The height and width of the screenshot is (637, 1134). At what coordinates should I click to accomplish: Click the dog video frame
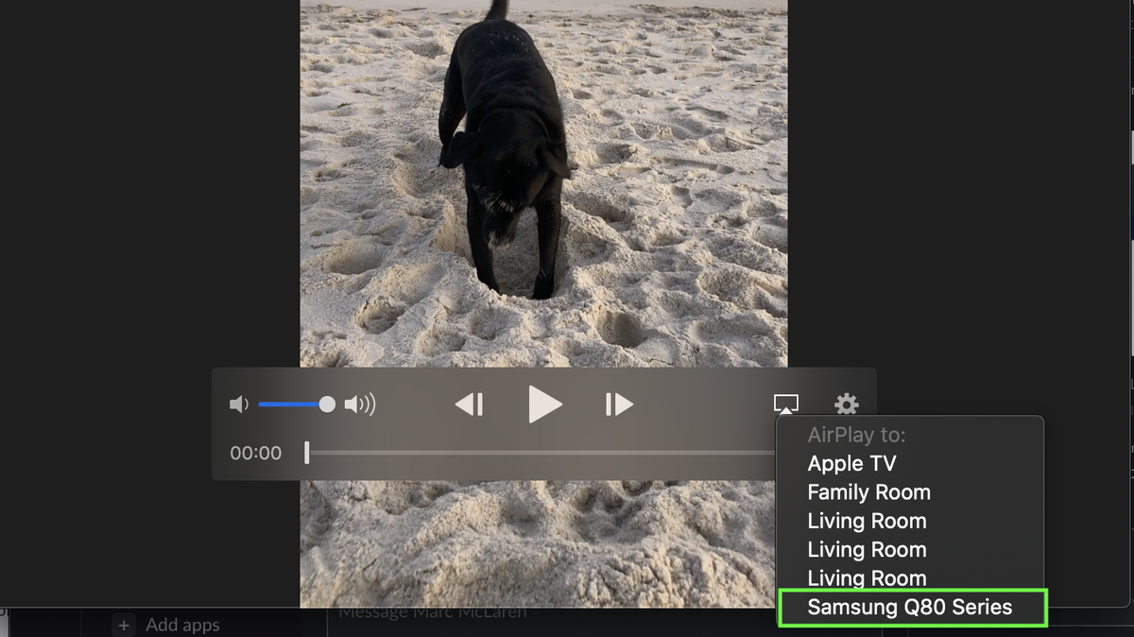(x=543, y=189)
